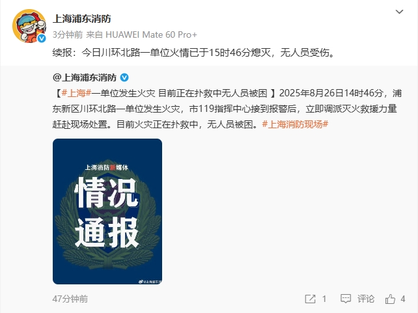Click the 47分钟前 timestamp of the original post
418x313 pixels.
tap(70, 299)
